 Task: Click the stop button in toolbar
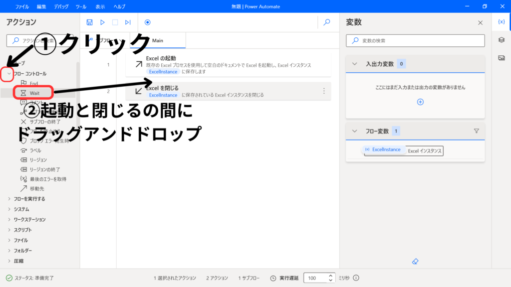click(115, 22)
